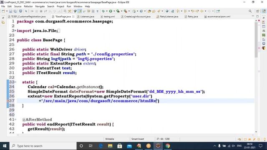Open the Run configurations dropdown arrow

click(x=114, y=11)
